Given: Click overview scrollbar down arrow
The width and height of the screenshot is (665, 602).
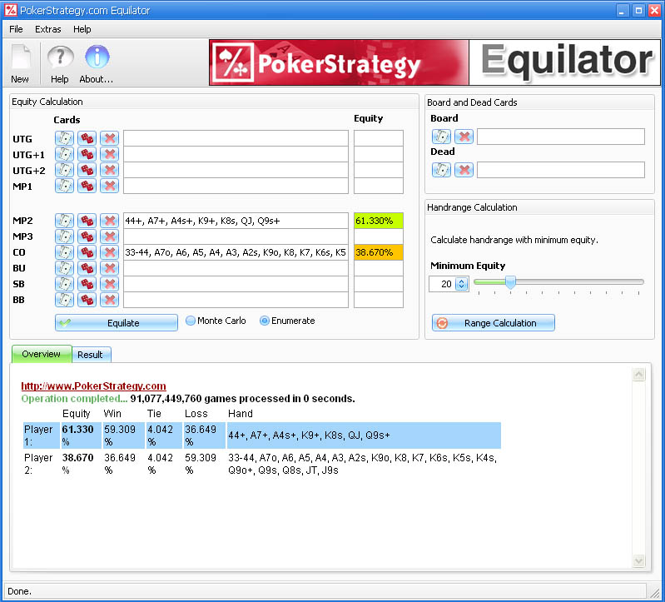Looking at the screenshot, I should pos(638,561).
